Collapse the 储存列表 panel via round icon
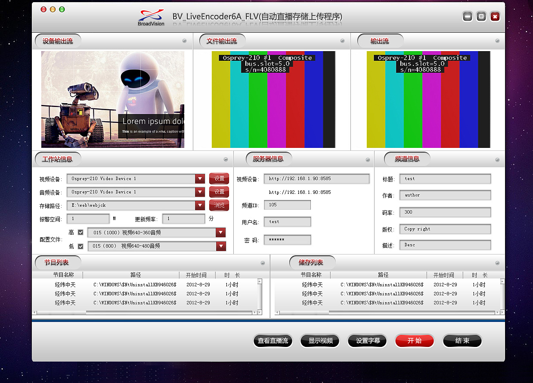The width and height of the screenshot is (533, 383). 497,263
